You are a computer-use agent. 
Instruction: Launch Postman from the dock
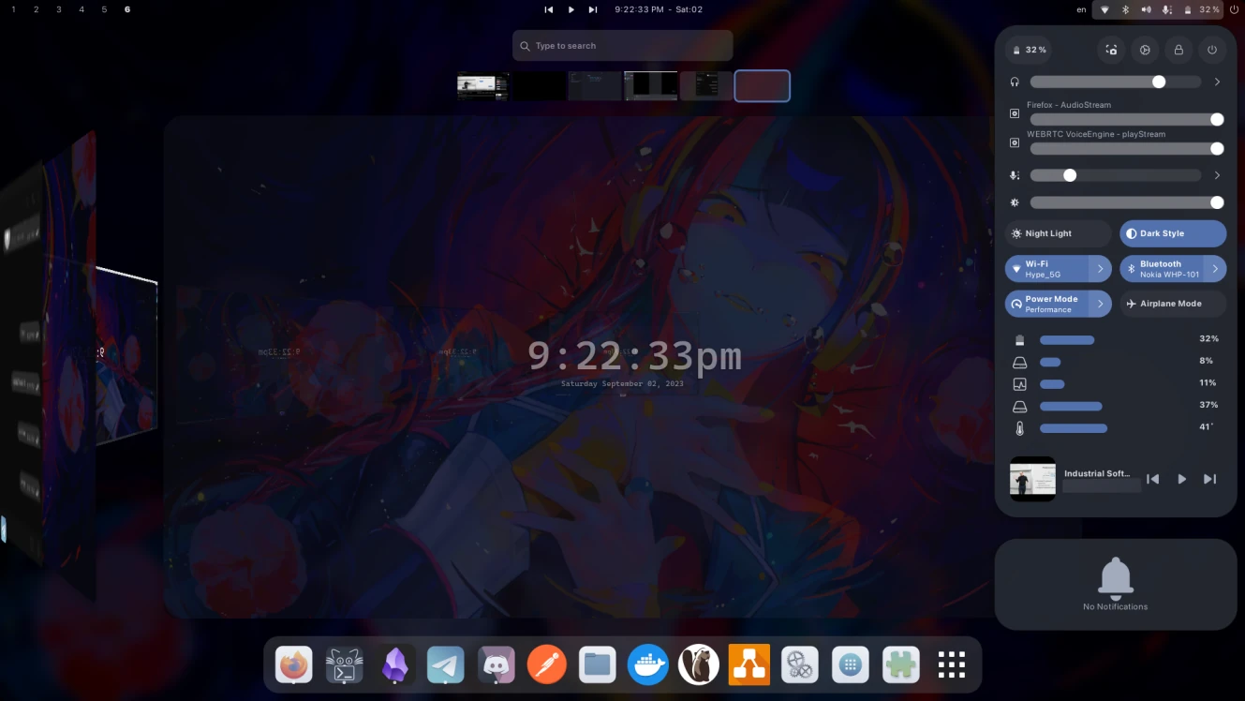tap(546, 665)
